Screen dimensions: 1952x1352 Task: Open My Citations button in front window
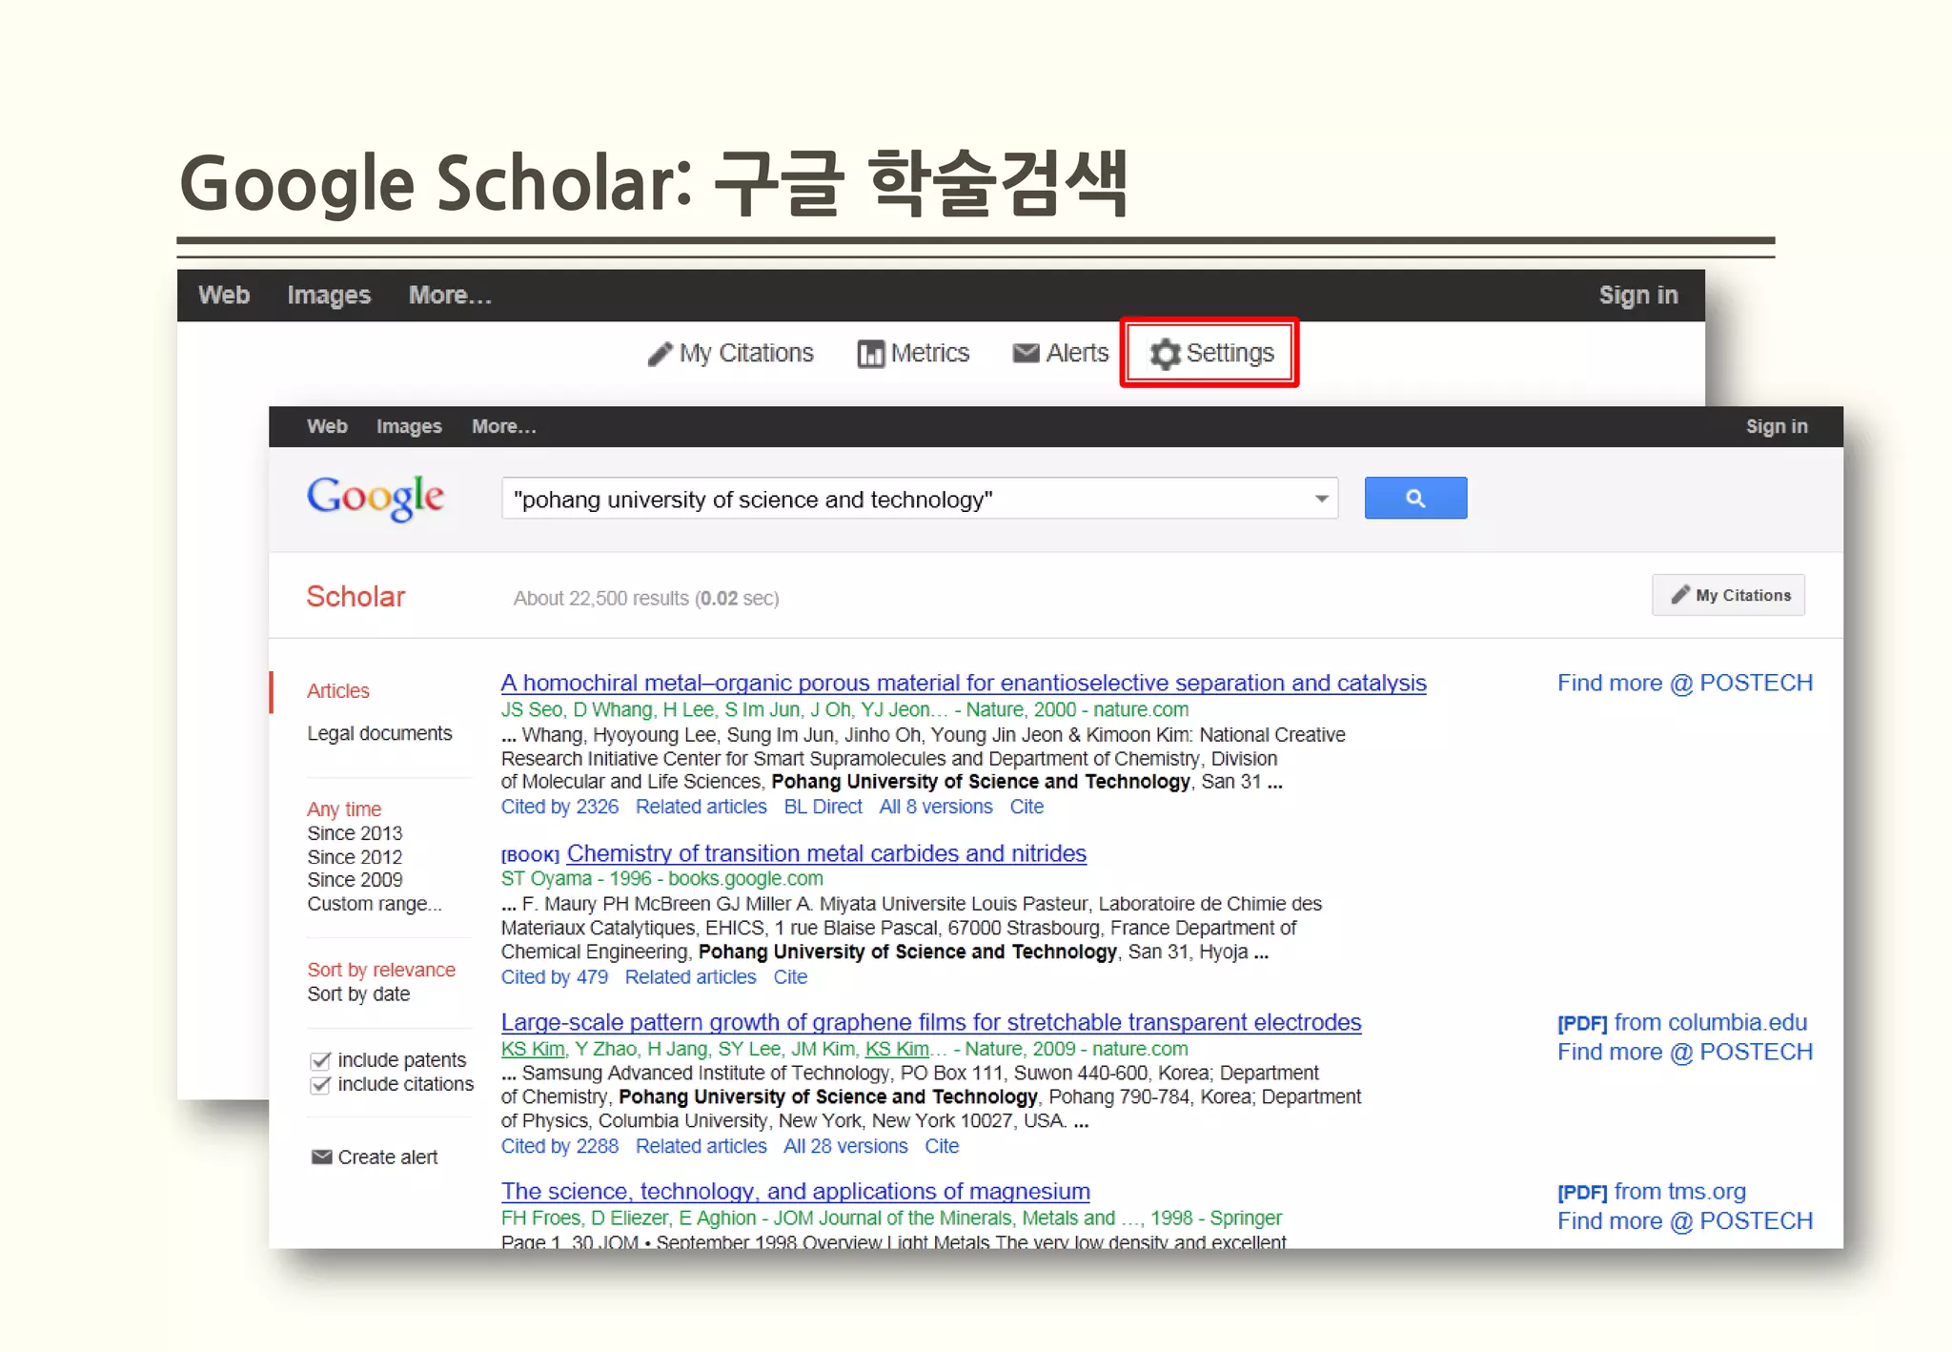[1728, 595]
